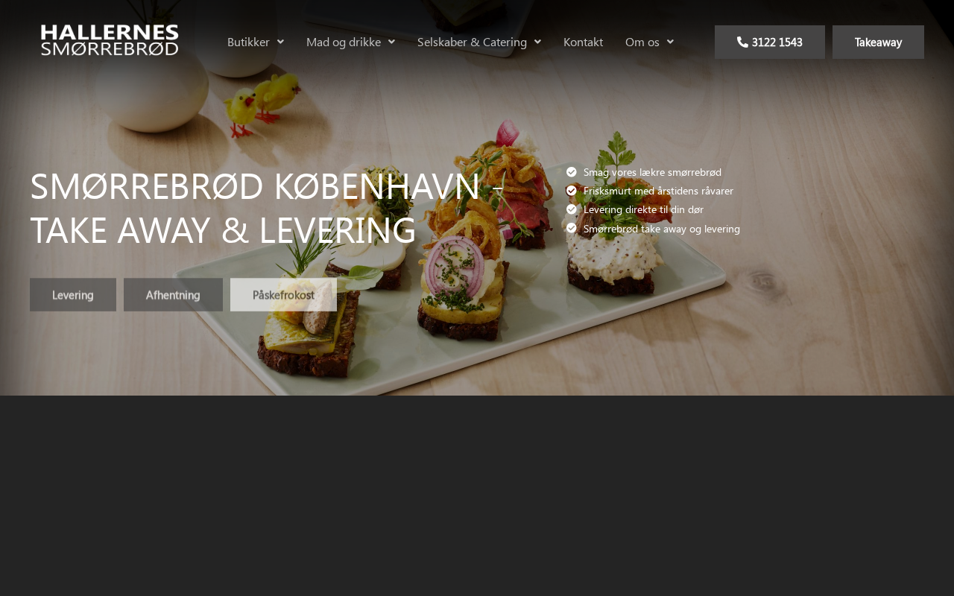Click checkmark icon beside Smørrebrød take away og levering
Viewport: 954px width, 596px height.
point(572,228)
